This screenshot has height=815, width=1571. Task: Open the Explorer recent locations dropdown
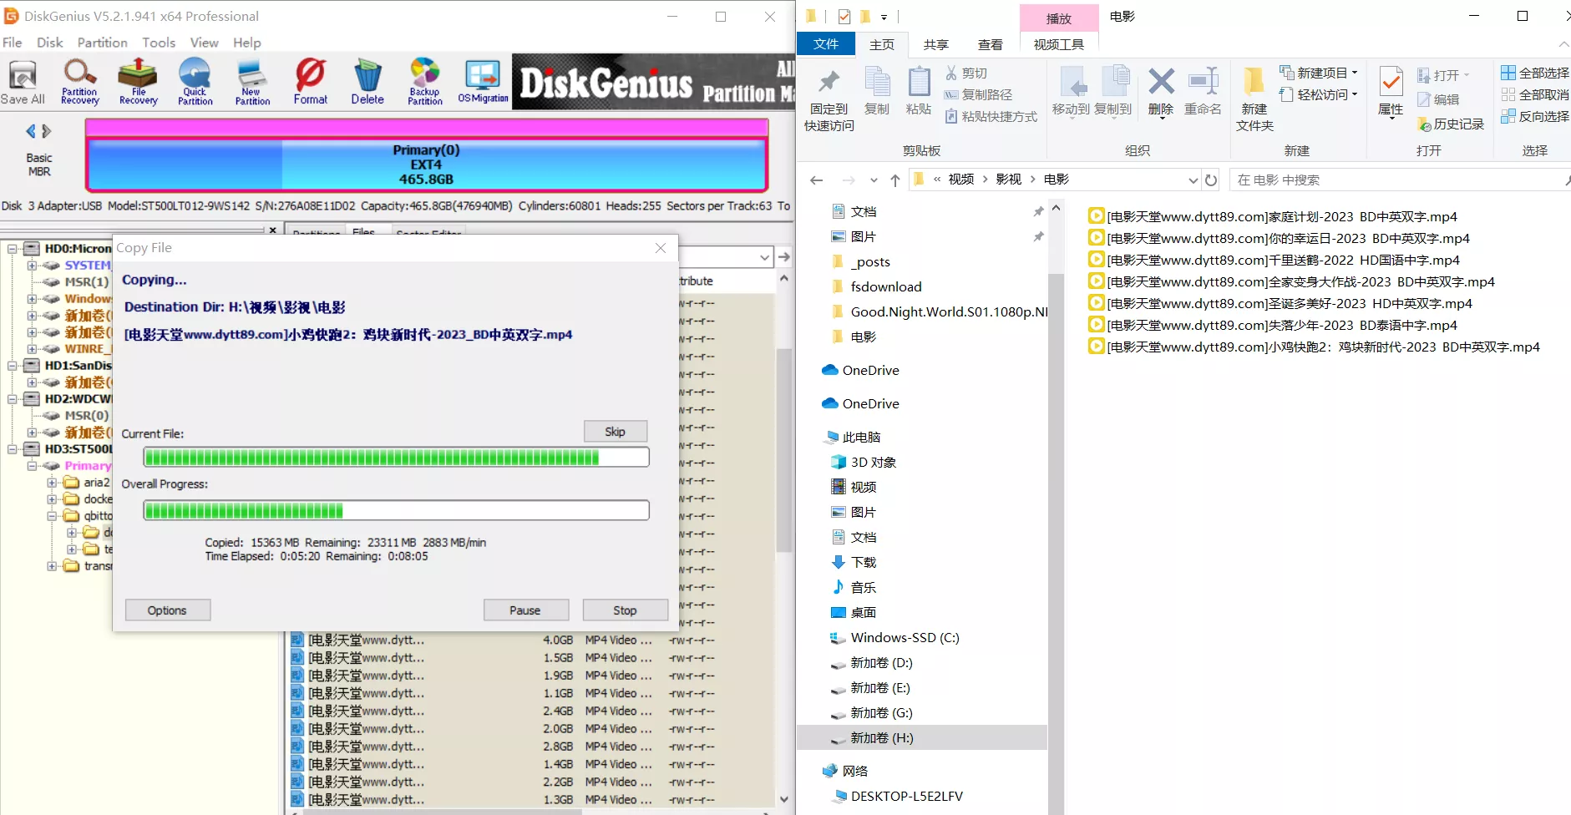click(874, 180)
